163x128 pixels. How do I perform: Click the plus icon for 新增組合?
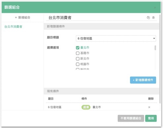[x=16, y=17]
